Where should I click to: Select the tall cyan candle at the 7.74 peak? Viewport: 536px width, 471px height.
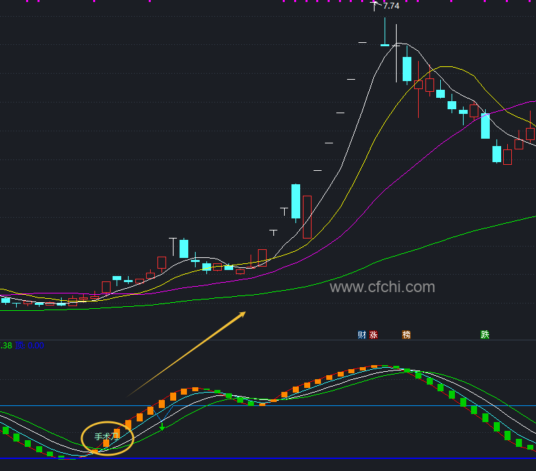385,31
